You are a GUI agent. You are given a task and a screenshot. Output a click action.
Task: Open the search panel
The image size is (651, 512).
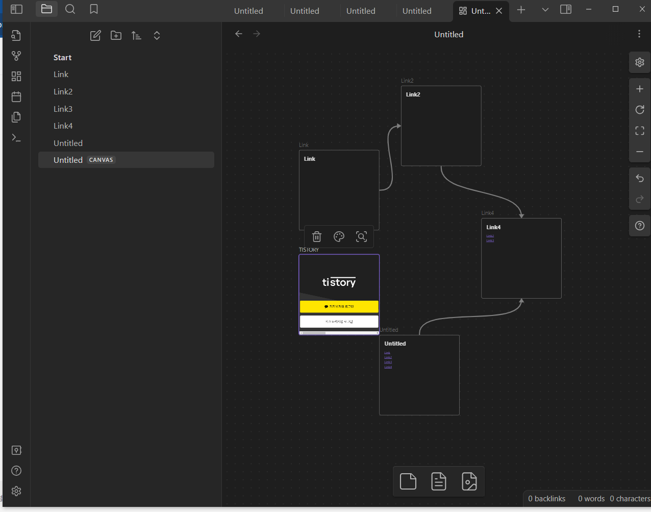(x=70, y=9)
